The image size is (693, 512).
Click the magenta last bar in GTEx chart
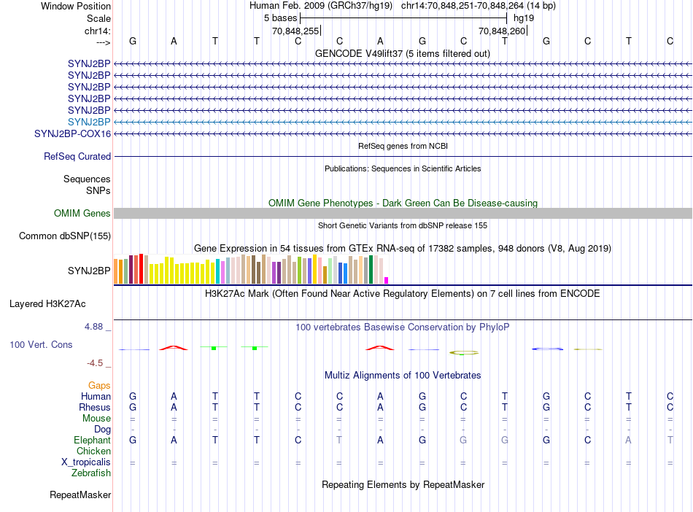coord(387,280)
